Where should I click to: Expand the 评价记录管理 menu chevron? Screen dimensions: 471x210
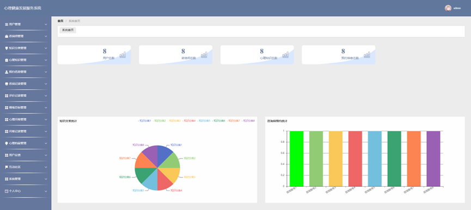point(46,96)
